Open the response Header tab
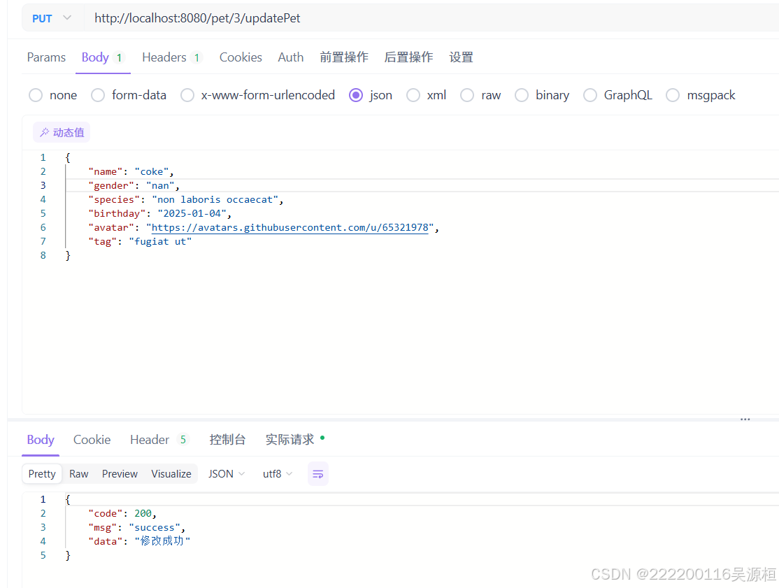This screenshot has width=779, height=588. (x=159, y=440)
